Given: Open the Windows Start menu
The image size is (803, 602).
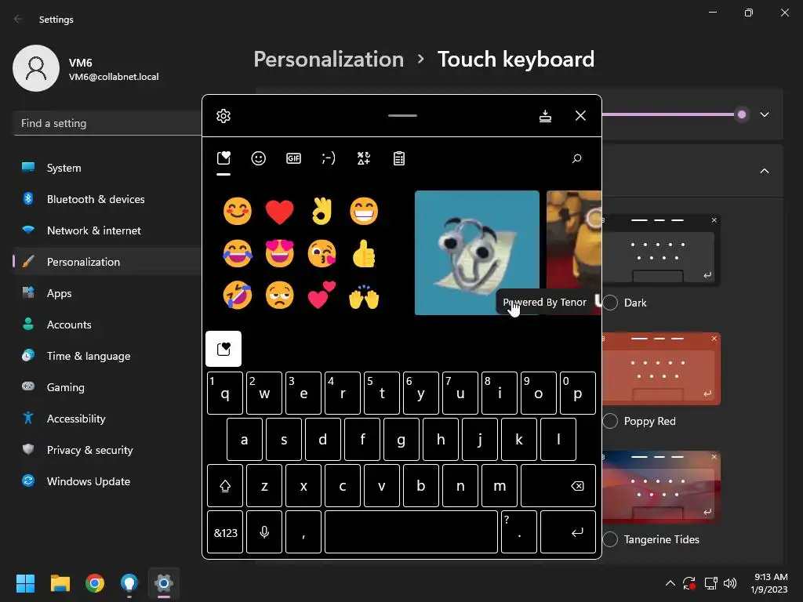Looking at the screenshot, I should (x=25, y=583).
